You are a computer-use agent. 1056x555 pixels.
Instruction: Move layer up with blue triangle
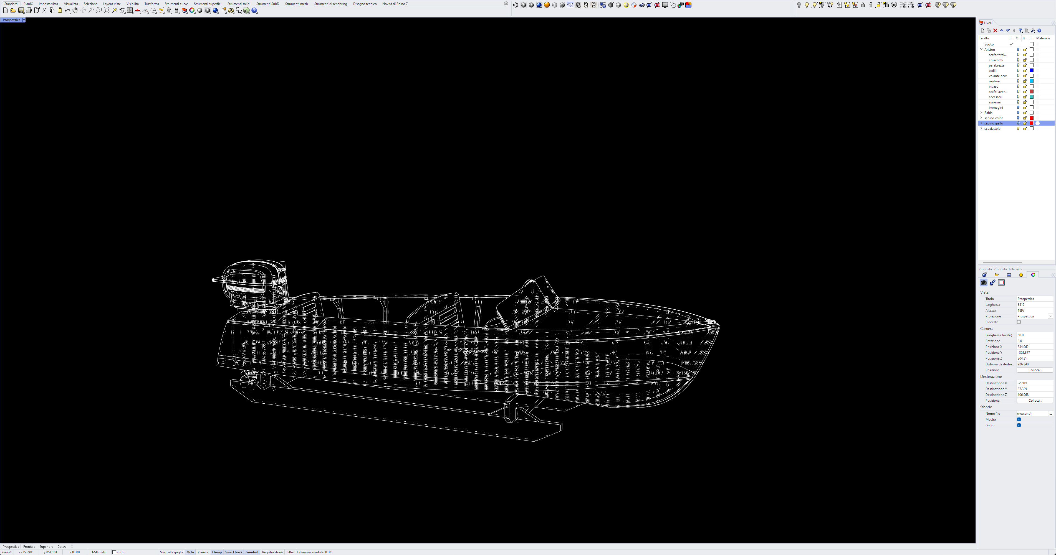[1001, 31]
